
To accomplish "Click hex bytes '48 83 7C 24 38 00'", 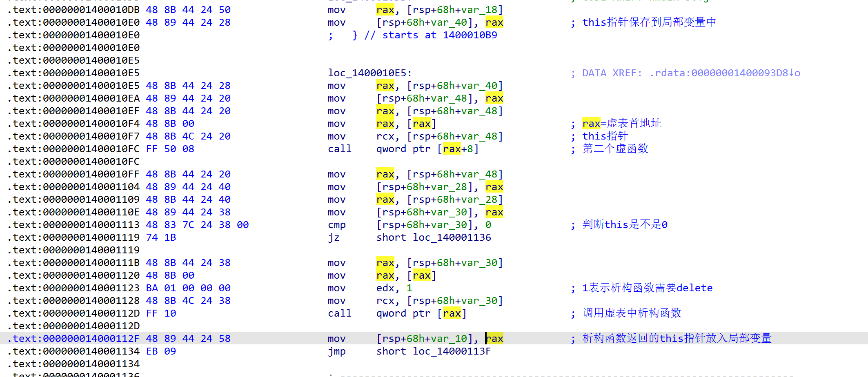I will (197, 224).
